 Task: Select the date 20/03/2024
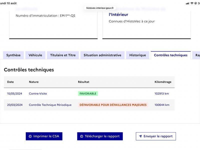coord(15,105)
